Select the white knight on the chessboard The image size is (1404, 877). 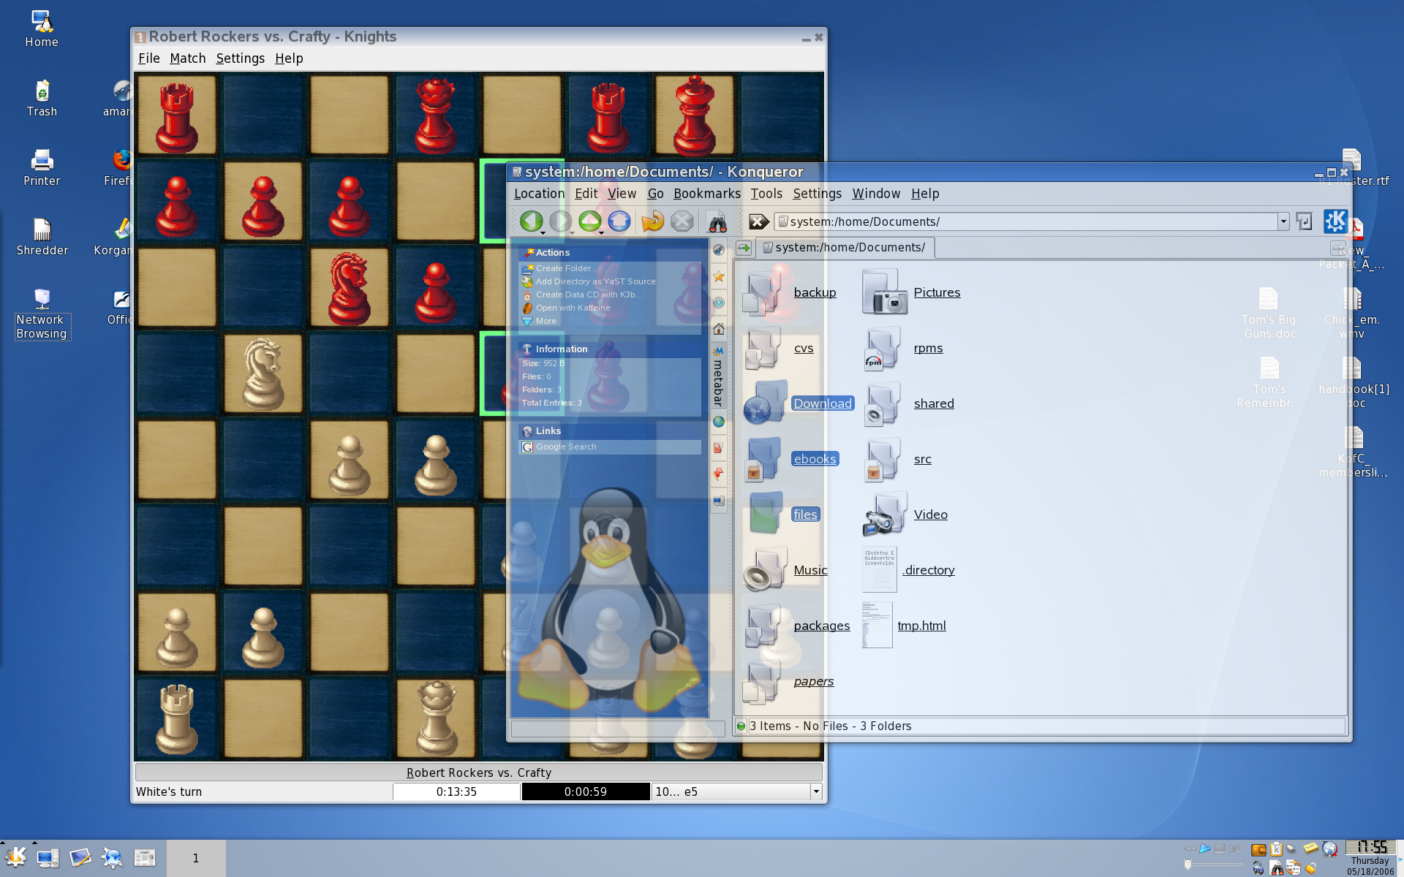click(263, 373)
